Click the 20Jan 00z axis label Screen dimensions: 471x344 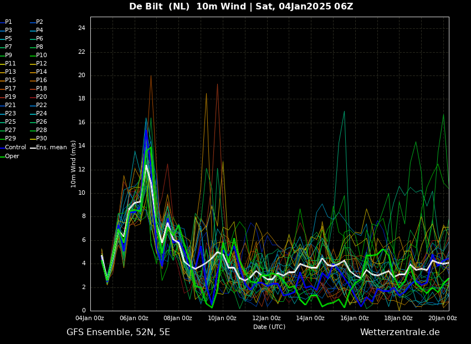click(x=442, y=318)
